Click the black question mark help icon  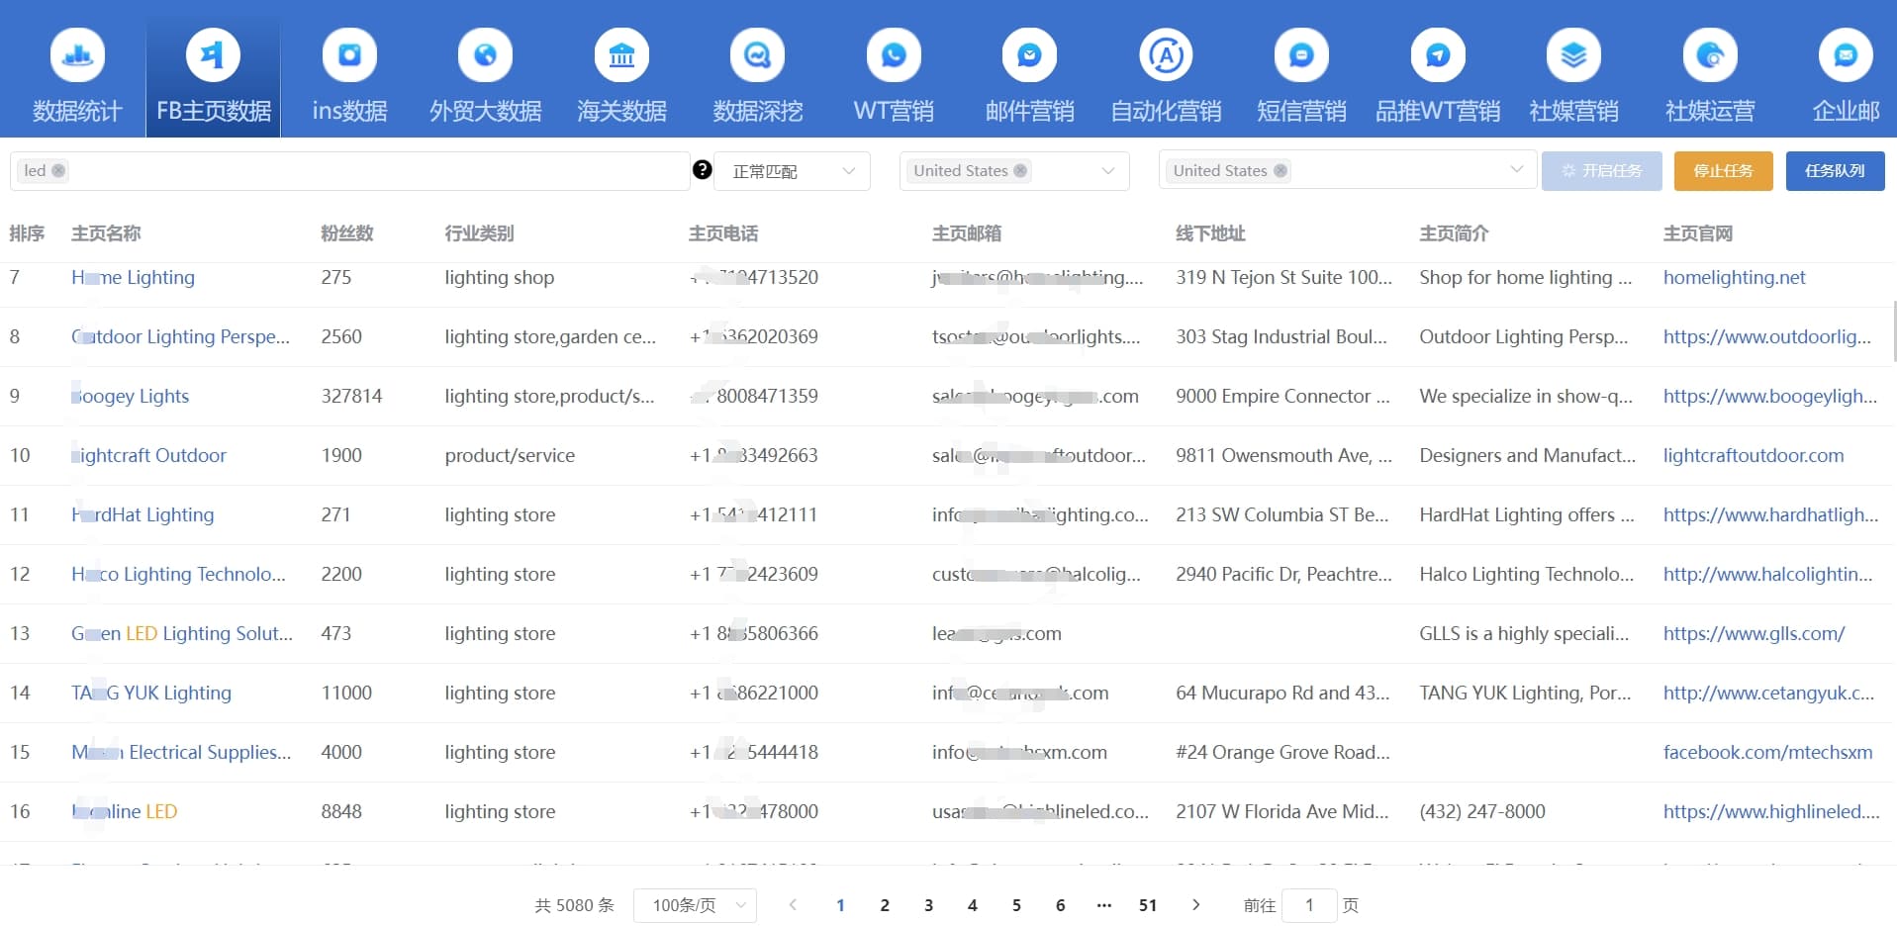tap(703, 170)
